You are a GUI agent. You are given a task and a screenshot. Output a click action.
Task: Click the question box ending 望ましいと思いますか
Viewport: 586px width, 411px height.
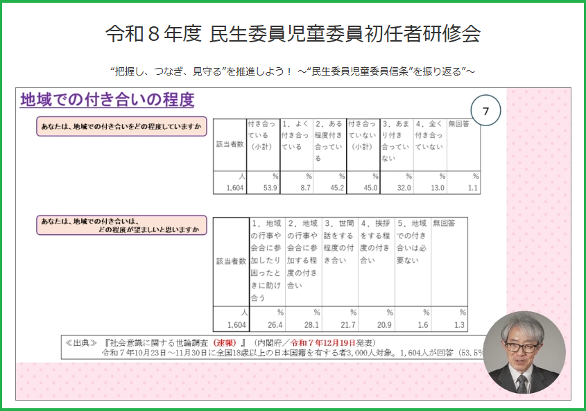[121, 225]
